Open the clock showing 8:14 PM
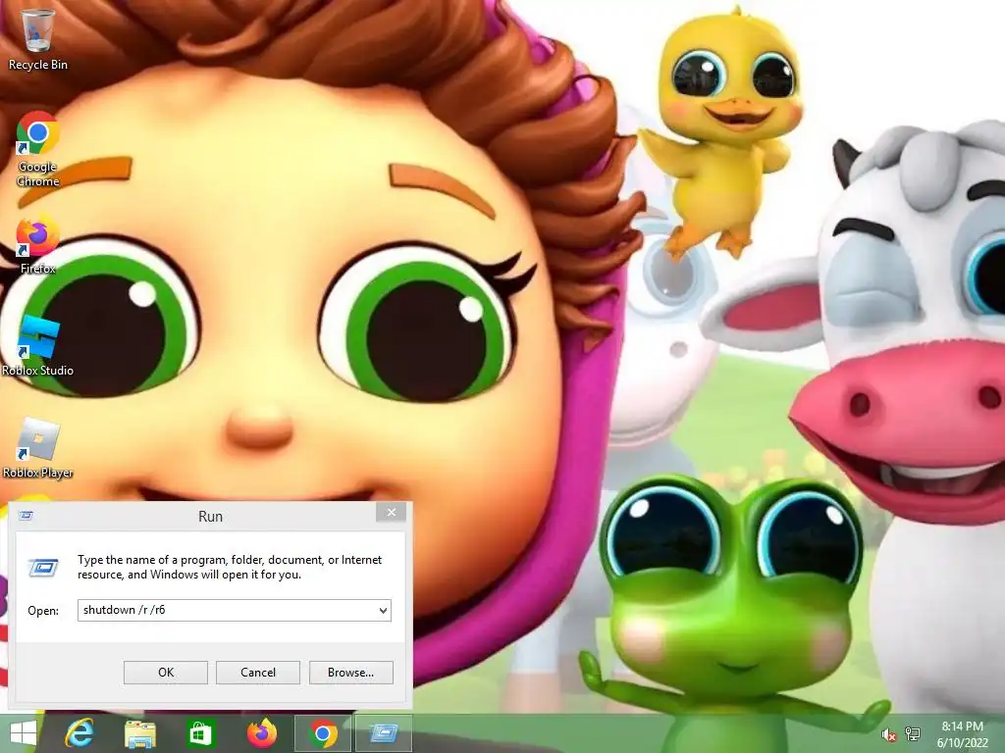1005x753 pixels. [962, 733]
